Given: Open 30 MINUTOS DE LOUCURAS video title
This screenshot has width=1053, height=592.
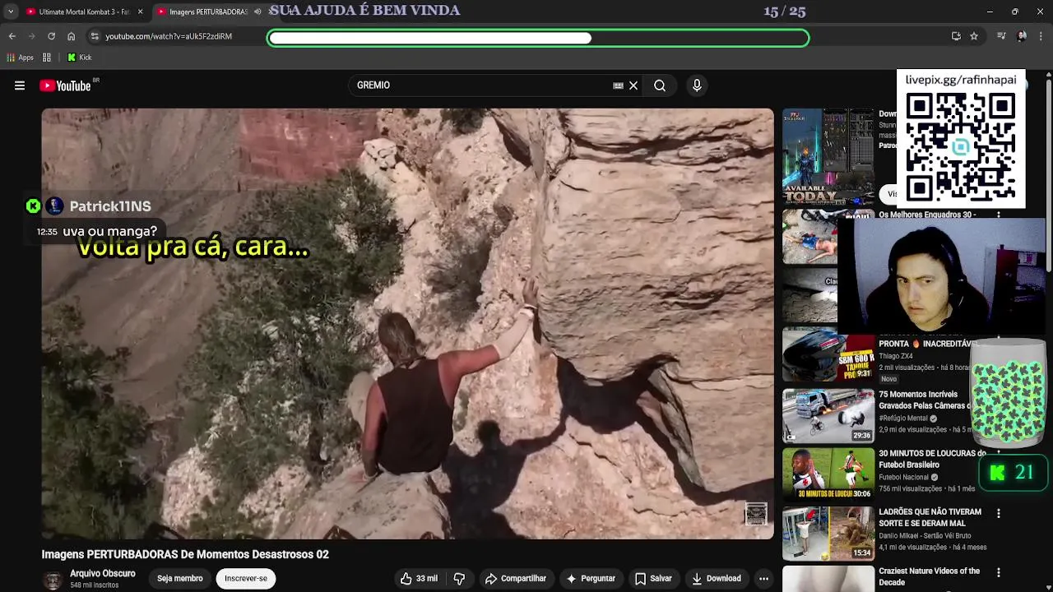Looking at the screenshot, I should (932, 459).
